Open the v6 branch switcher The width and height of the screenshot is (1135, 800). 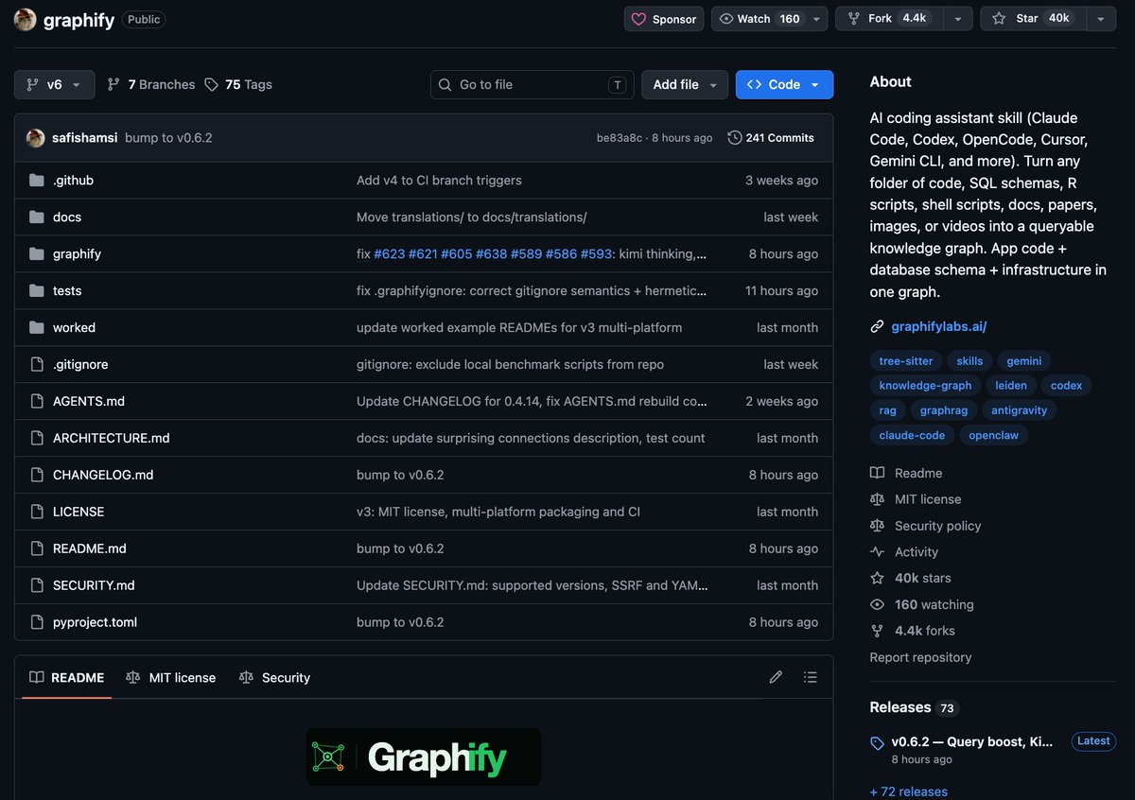(55, 84)
